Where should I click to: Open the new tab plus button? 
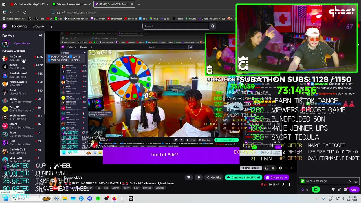(x=139, y=4)
